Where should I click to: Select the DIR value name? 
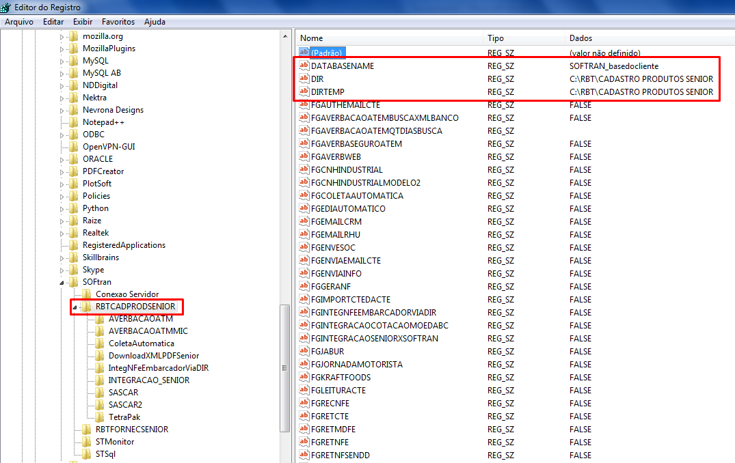(x=317, y=79)
